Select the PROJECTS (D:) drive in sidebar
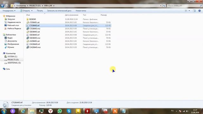Image resolution: width=203 pixels, height=114 pixels. pos(13,60)
